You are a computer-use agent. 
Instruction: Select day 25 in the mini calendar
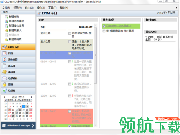[13, 116]
